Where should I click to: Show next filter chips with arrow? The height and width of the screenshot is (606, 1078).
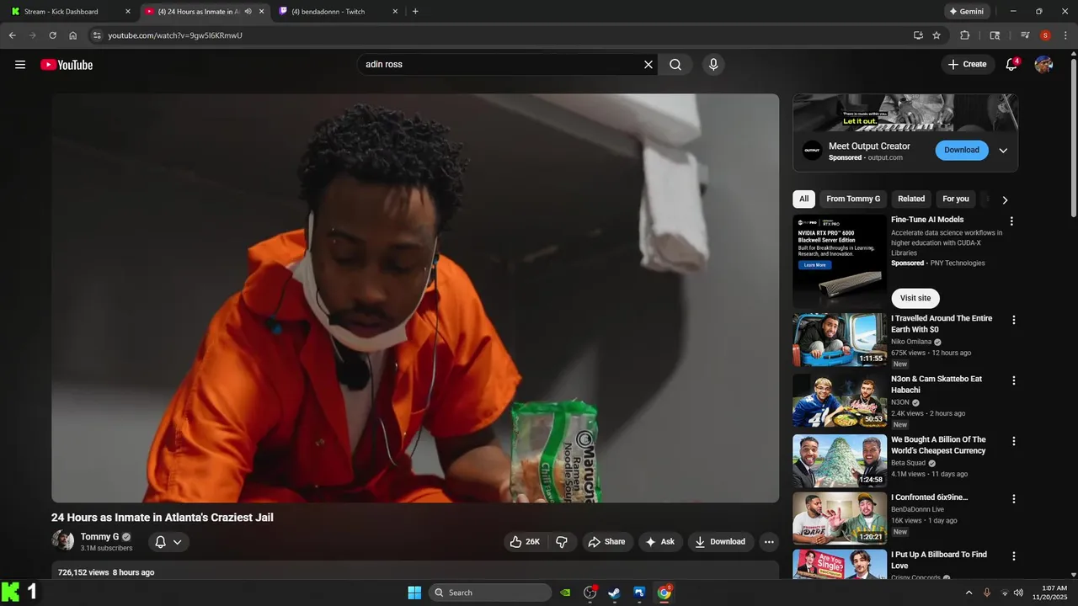[1005, 199]
